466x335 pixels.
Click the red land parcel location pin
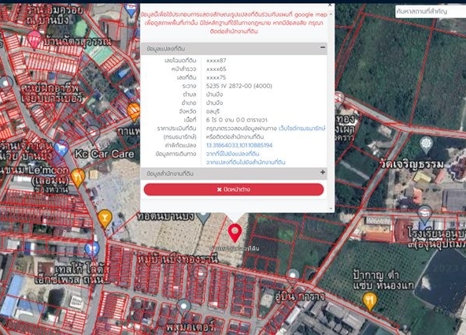pyautogui.click(x=235, y=233)
